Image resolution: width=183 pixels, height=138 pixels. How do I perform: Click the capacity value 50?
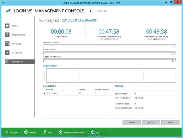(x=80, y=93)
